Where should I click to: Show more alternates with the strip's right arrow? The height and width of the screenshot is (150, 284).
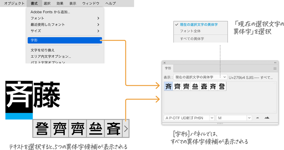click(126, 129)
